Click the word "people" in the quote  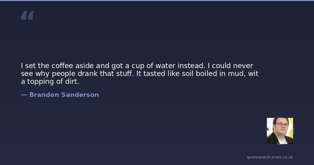[x=63, y=74]
